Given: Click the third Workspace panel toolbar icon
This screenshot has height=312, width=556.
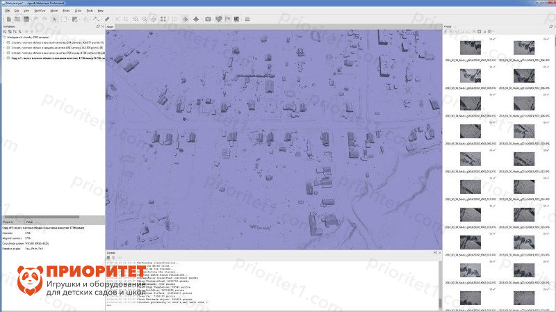Looking at the screenshot, I should point(15,31).
